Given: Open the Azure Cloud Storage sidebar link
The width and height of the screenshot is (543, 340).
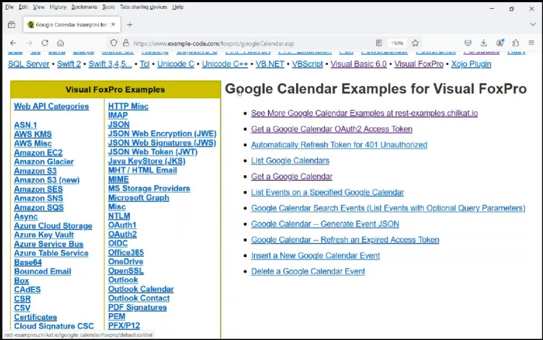Looking at the screenshot, I should point(53,226).
